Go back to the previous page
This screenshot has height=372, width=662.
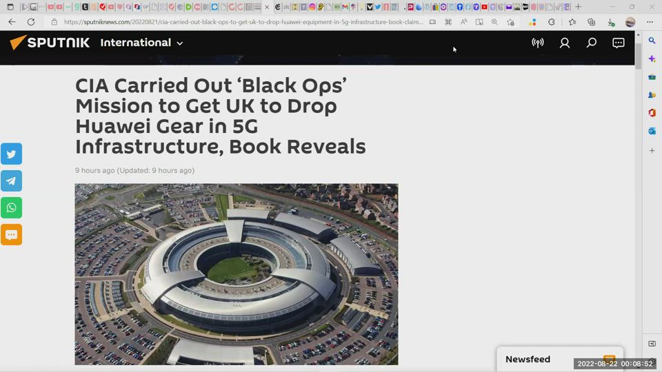[12, 22]
